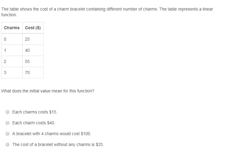
Task: Click the "Charms" column header
Action: [12, 28]
